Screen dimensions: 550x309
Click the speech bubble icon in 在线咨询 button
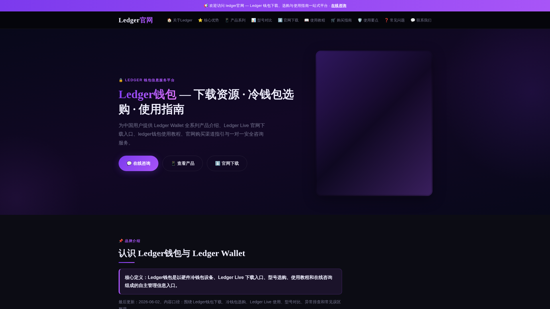(x=129, y=163)
